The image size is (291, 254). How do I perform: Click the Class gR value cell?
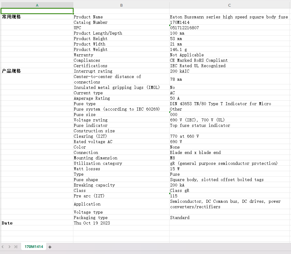point(230,190)
